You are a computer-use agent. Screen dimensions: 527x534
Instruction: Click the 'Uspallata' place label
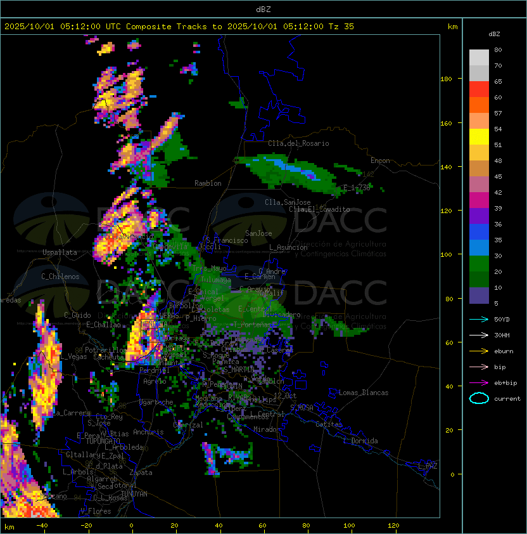point(60,252)
